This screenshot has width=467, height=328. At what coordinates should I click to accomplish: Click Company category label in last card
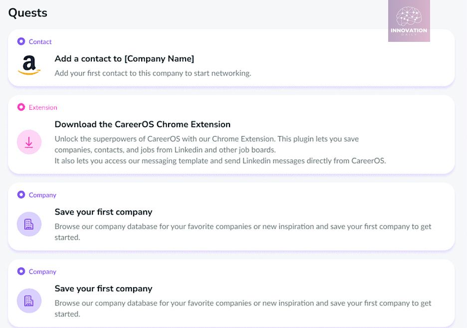[x=42, y=272]
